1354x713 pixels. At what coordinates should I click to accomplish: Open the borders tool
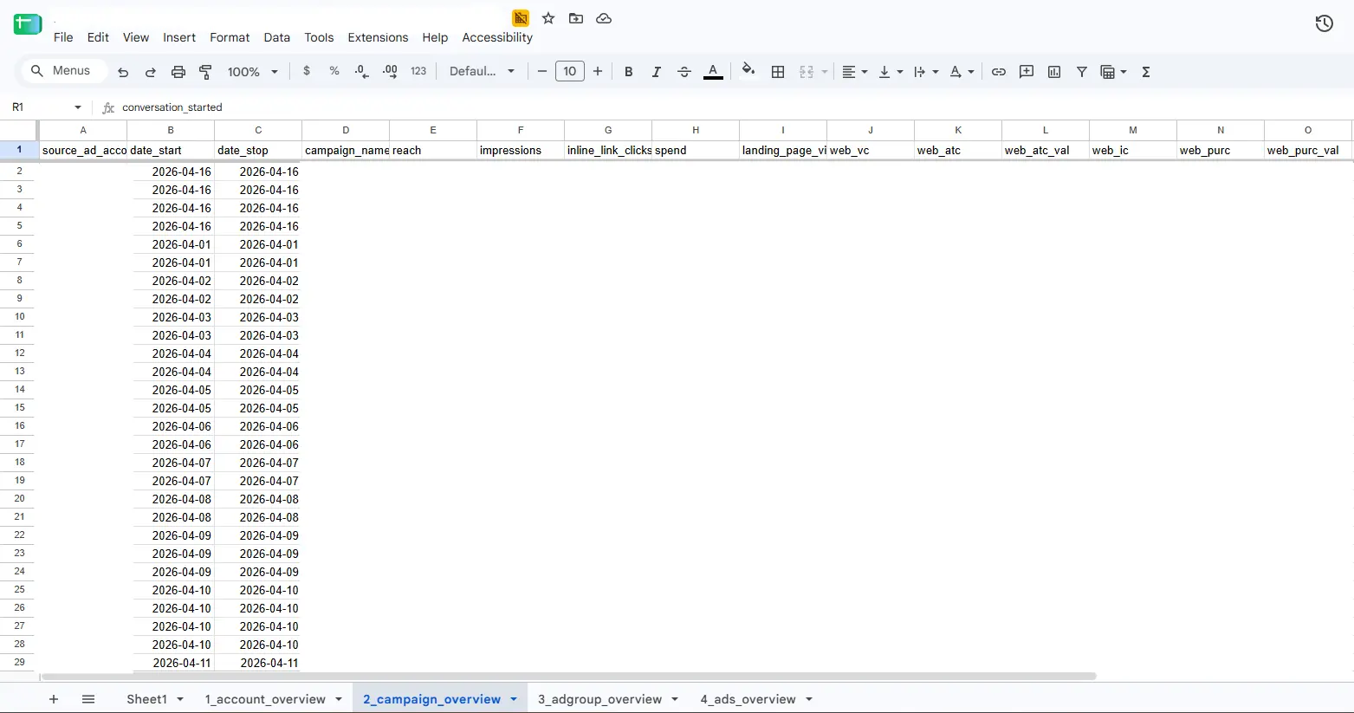click(778, 72)
